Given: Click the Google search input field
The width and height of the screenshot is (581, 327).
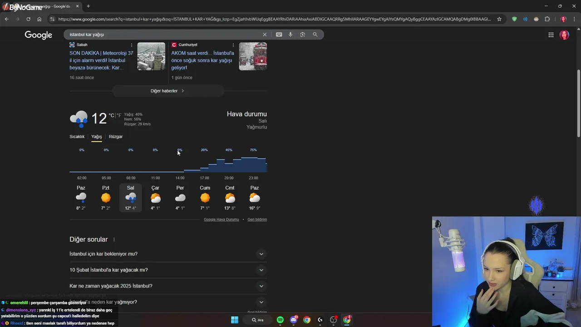Looking at the screenshot, I should 163,35.
